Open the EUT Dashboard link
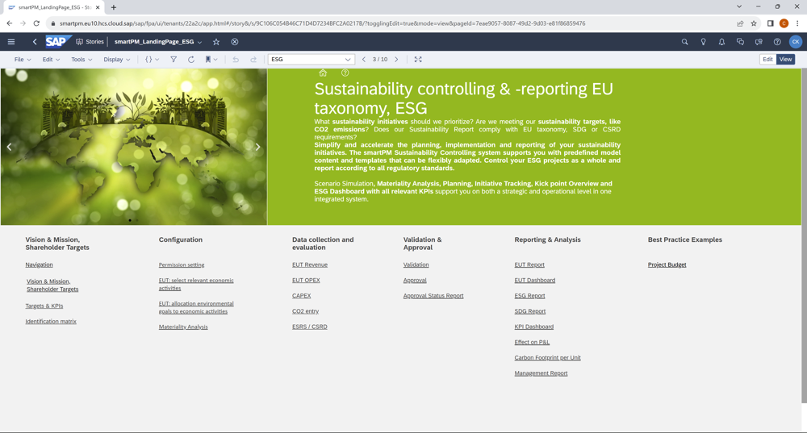Viewport: 807px width, 433px height. click(x=534, y=281)
